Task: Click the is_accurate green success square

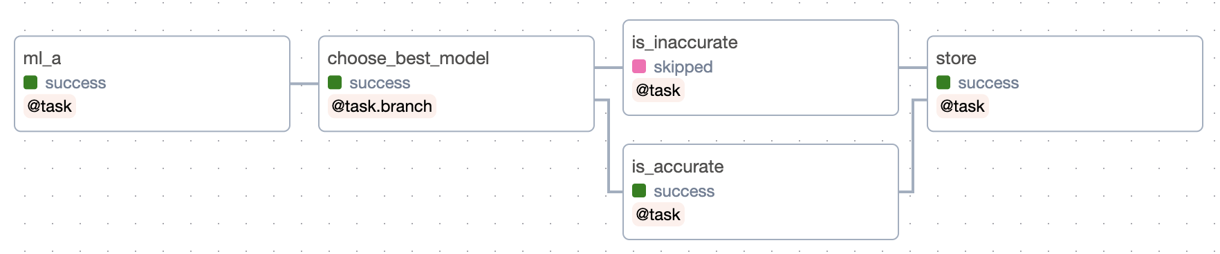Action: (x=639, y=191)
